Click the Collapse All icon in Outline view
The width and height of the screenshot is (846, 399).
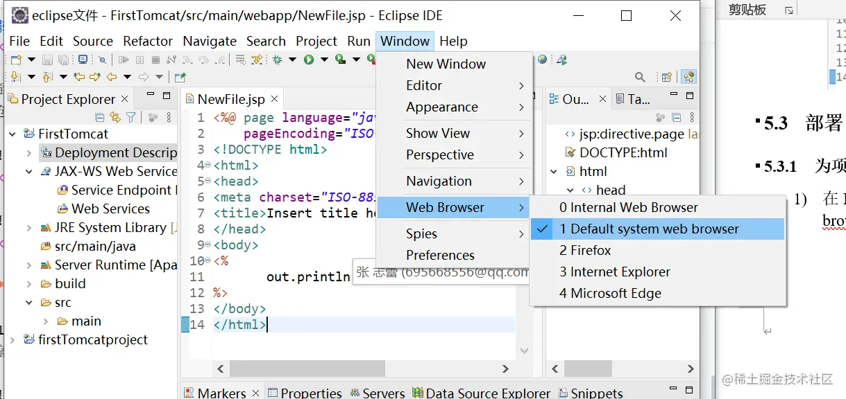[676, 117]
